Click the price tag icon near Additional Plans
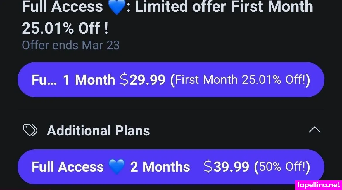This screenshot has width=342, height=190. click(x=30, y=130)
